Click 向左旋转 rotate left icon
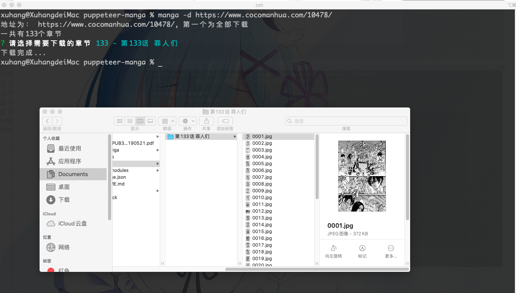Screen dimensions: 516x293 click(333, 248)
